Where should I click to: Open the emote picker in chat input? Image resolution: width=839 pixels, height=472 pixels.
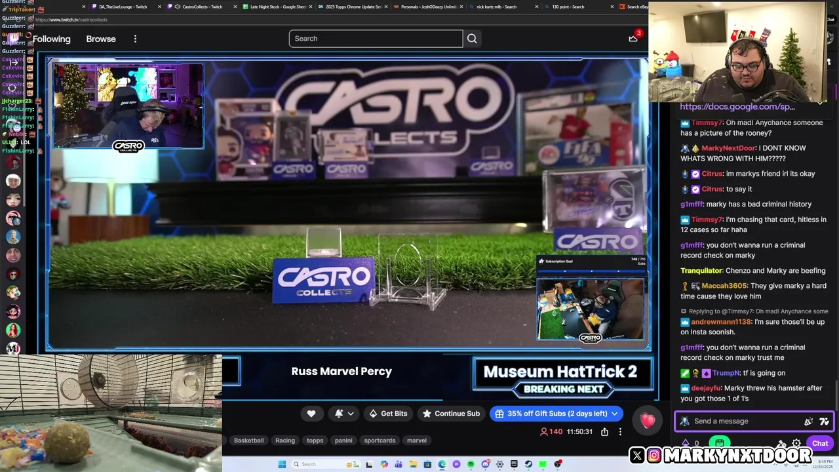coord(809,422)
